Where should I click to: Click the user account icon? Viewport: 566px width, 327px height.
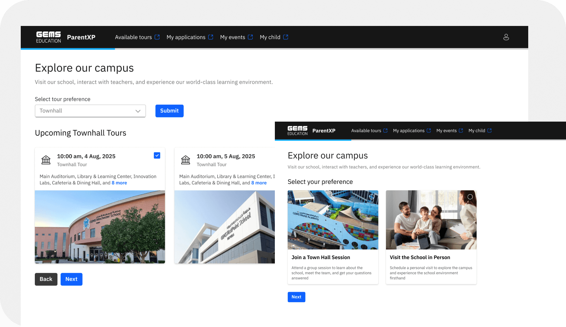[x=506, y=37]
